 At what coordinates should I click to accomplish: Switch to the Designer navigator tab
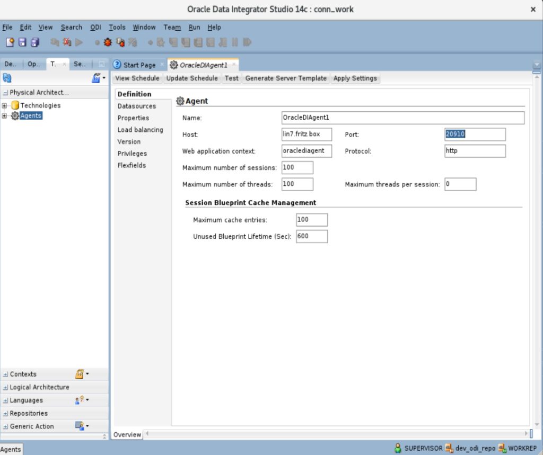click(11, 64)
